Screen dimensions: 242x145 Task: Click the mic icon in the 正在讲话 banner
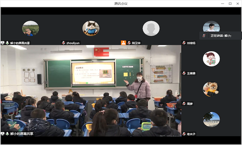(204, 36)
